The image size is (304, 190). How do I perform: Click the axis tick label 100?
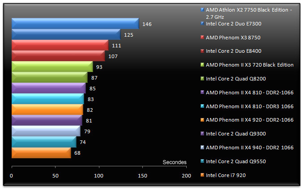coord(98,176)
